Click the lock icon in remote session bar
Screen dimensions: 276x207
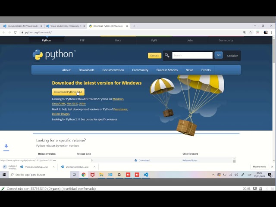(x=260, y=188)
